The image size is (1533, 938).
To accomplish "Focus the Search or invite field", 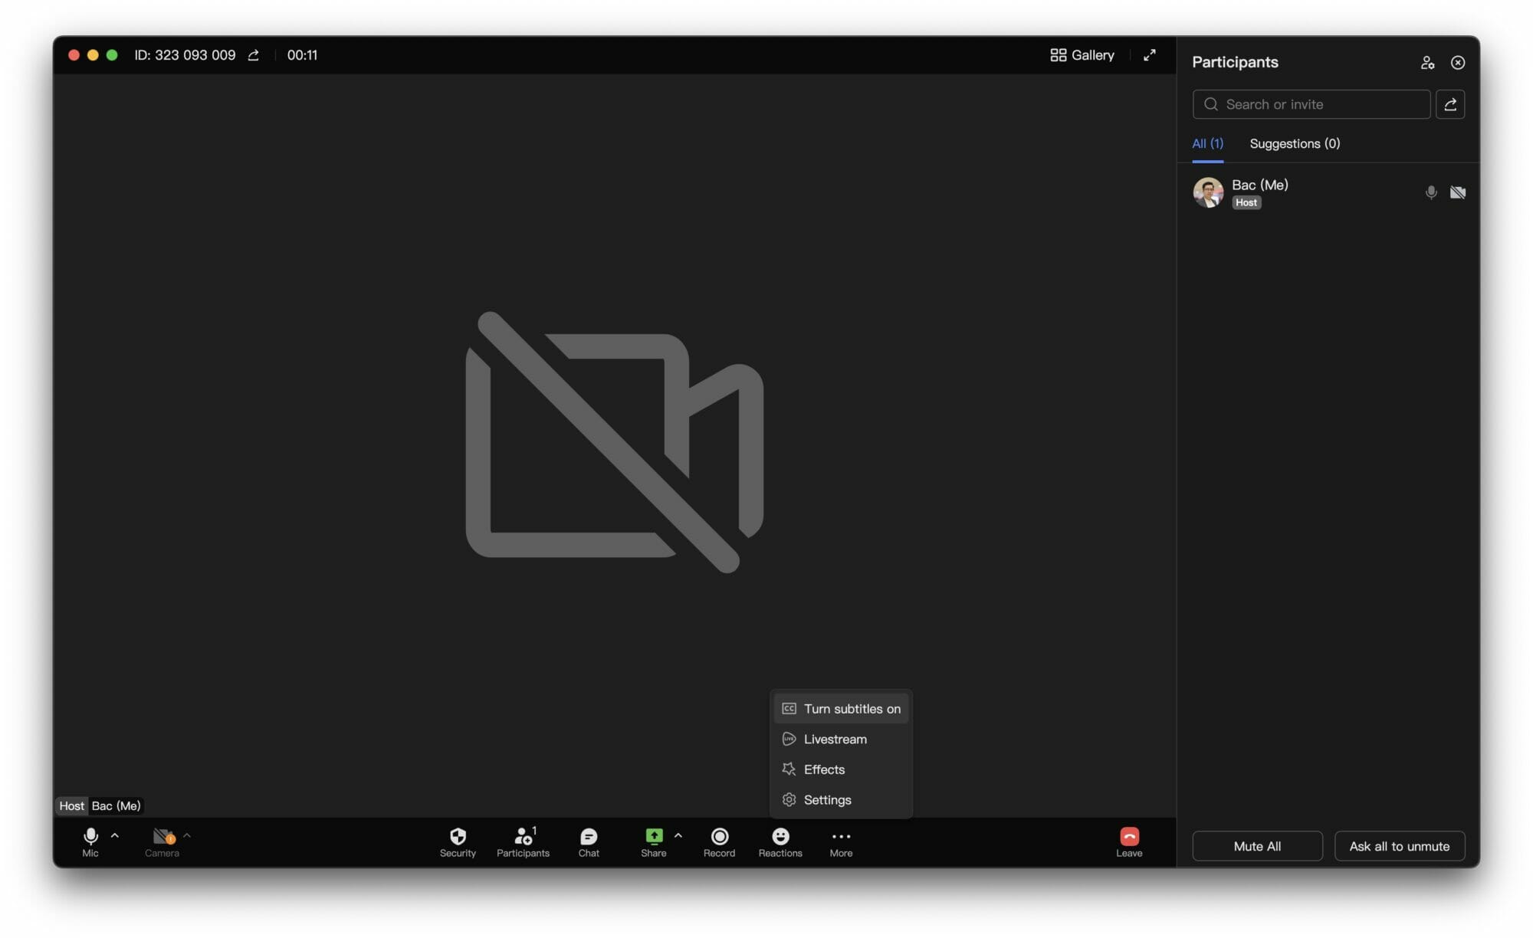I will (1311, 104).
